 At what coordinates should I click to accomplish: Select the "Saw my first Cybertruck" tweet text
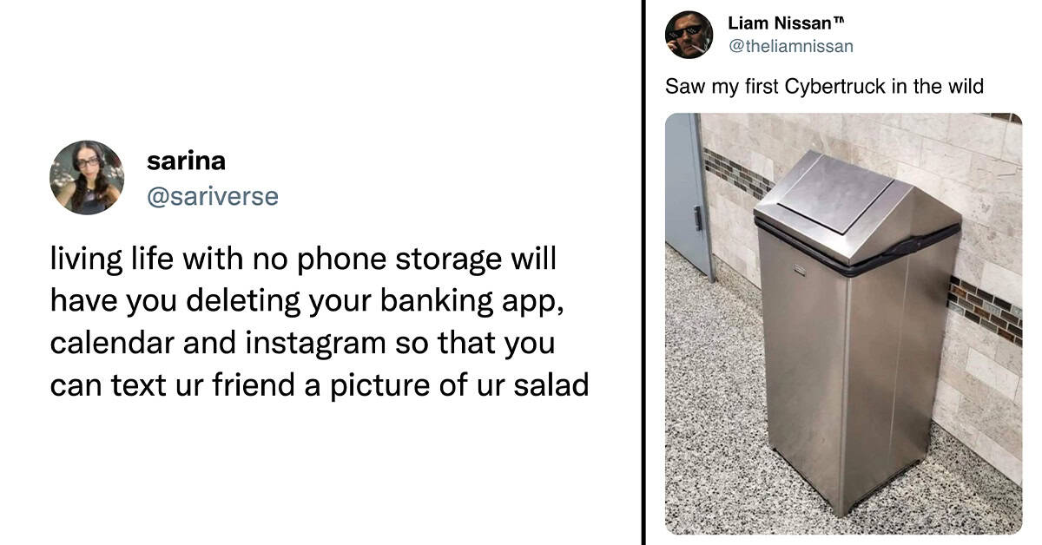(824, 87)
